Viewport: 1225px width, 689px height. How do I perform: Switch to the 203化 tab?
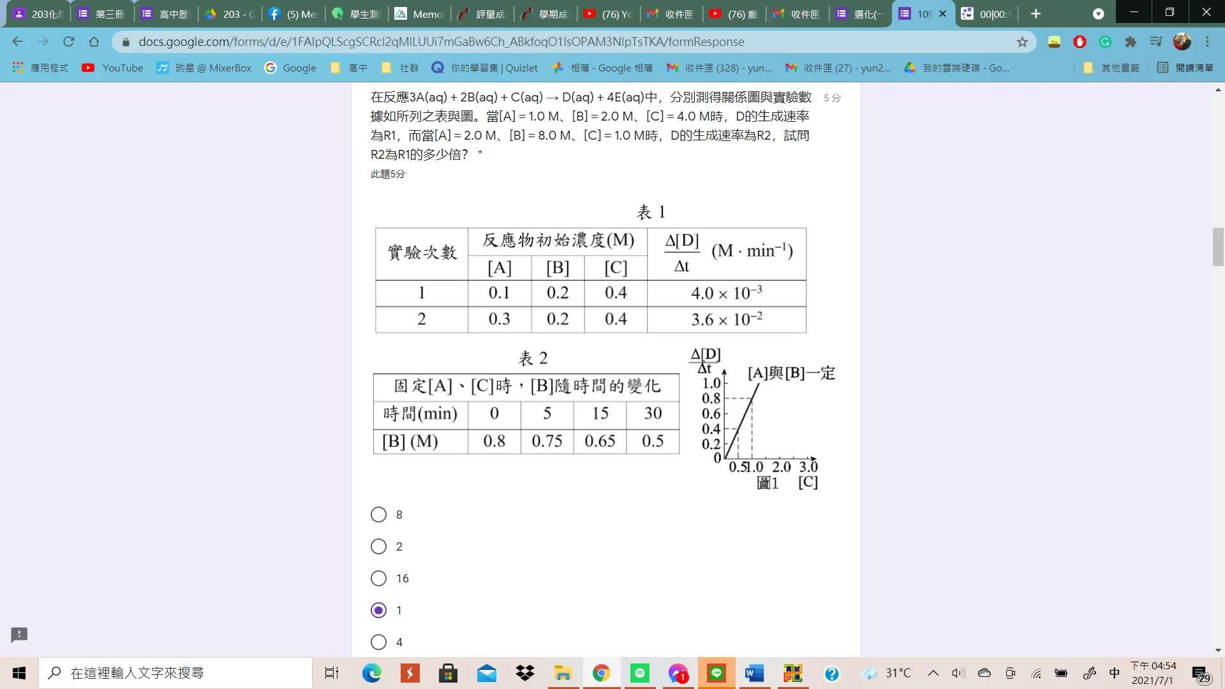point(38,14)
